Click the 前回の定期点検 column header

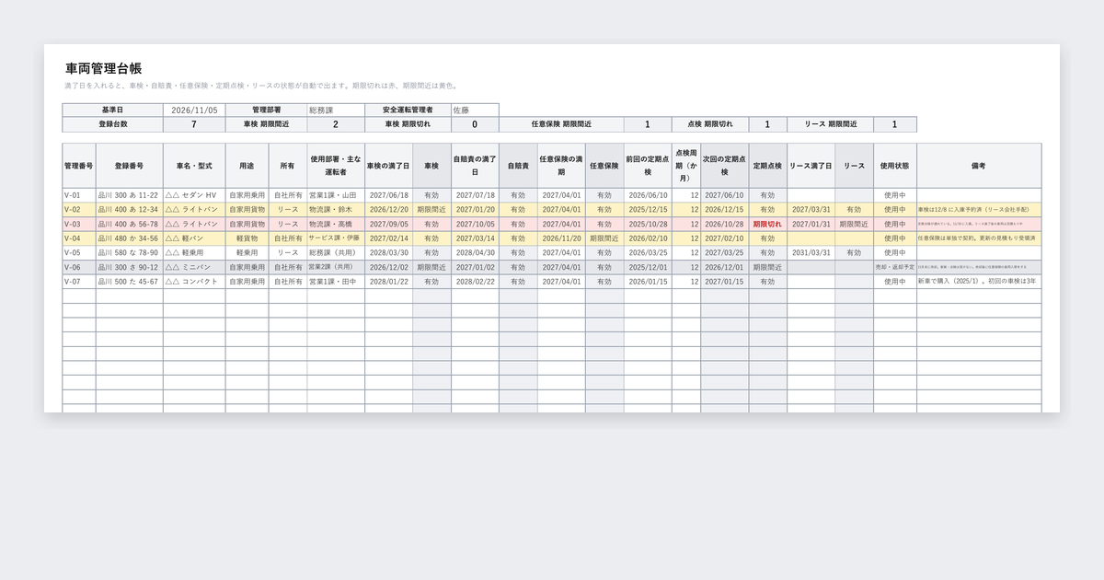coord(648,166)
